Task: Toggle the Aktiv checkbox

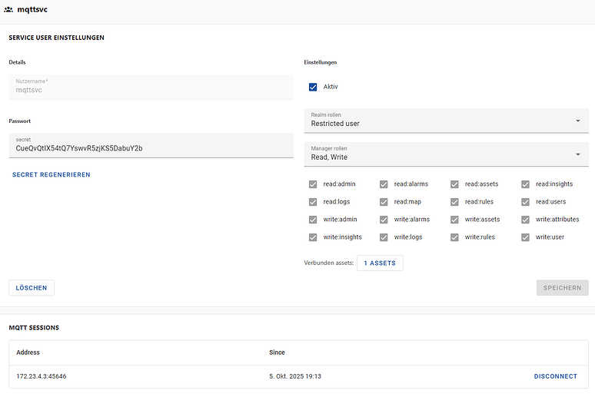Action: [313, 87]
